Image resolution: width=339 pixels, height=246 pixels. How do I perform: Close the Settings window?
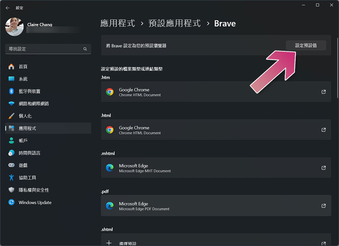click(x=332, y=5)
